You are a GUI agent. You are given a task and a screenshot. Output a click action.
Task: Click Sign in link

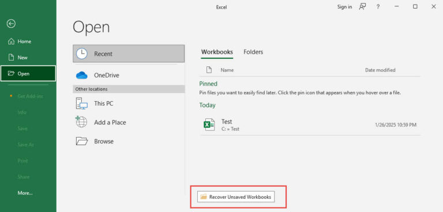click(344, 7)
